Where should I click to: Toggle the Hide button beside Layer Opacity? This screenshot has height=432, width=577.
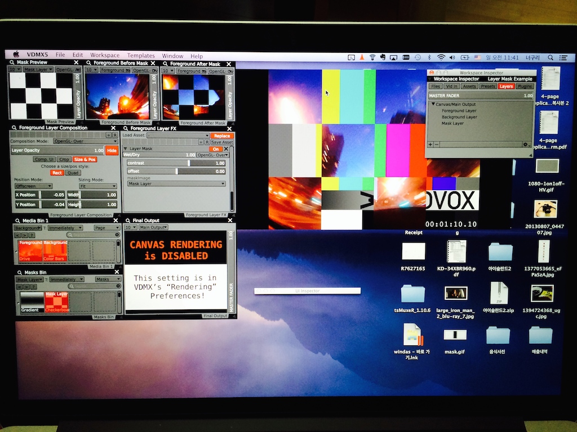[x=112, y=150]
